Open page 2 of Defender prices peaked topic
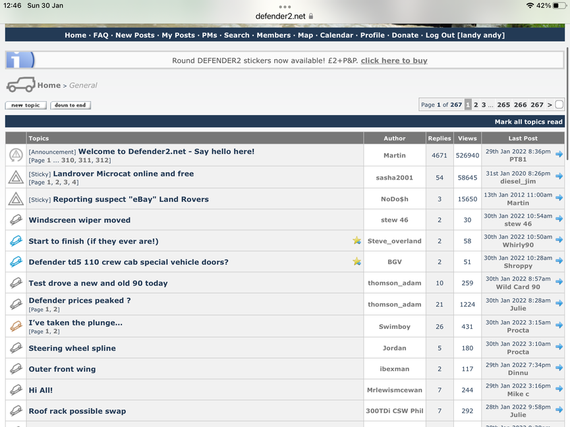Image resolution: width=570 pixels, height=427 pixels. 56,309
